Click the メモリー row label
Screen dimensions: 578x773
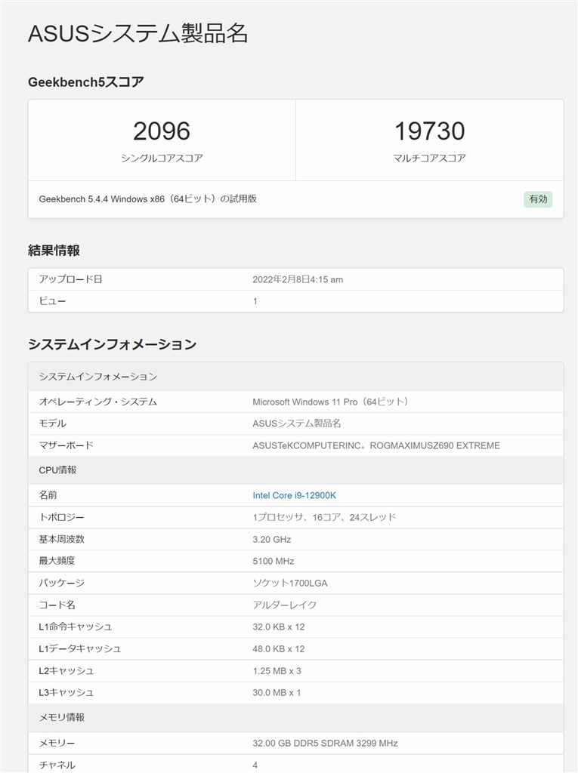coord(57,743)
